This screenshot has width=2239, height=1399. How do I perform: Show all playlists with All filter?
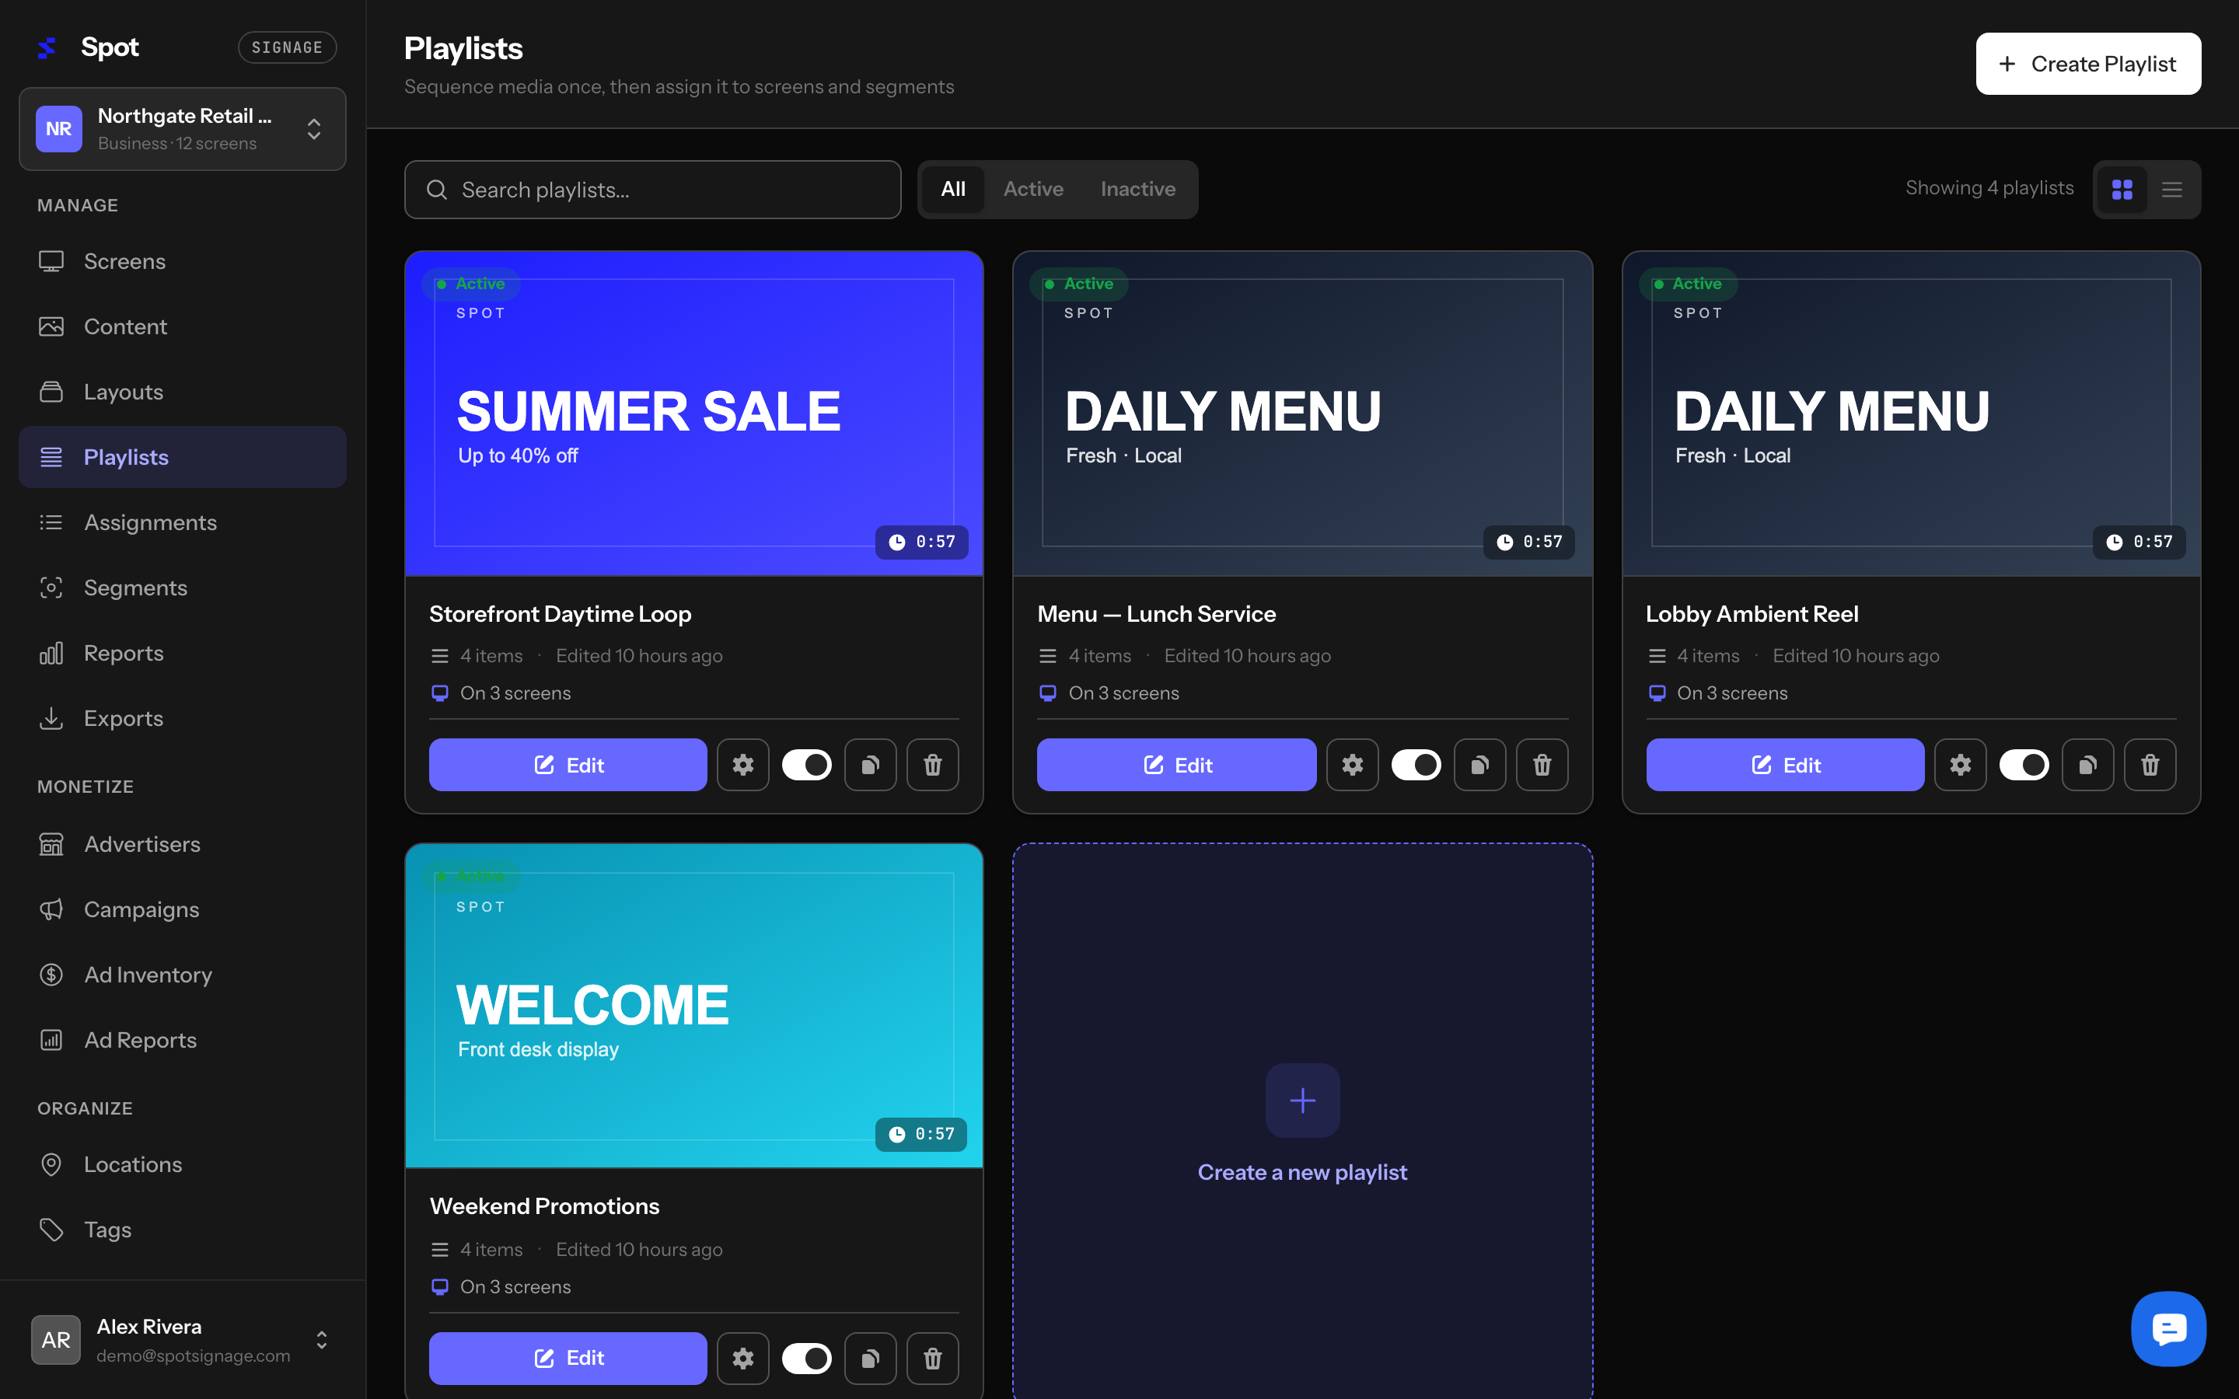(953, 189)
